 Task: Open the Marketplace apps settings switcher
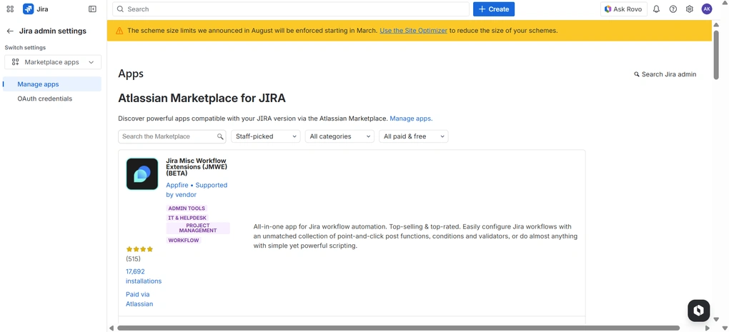coord(53,62)
